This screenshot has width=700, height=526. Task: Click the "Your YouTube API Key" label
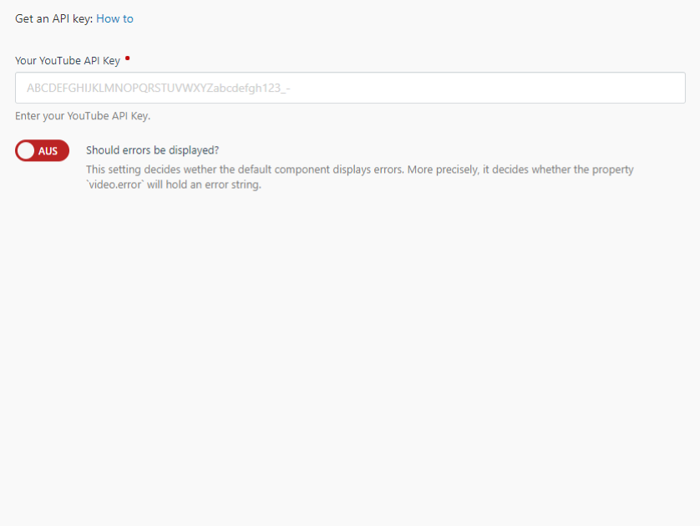(x=68, y=61)
